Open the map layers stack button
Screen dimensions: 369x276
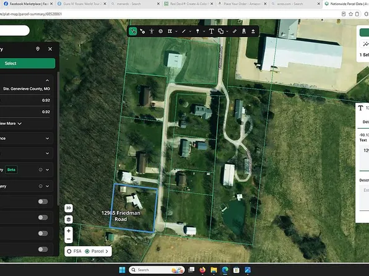(x=69, y=219)
